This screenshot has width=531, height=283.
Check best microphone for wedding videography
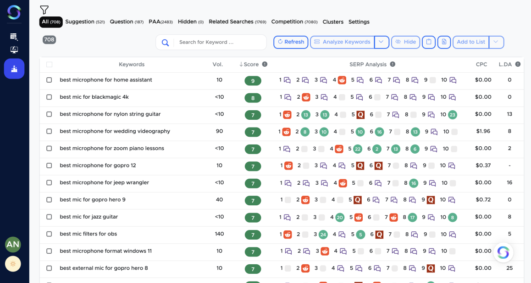pyautogui.click(x=49, y=131)
